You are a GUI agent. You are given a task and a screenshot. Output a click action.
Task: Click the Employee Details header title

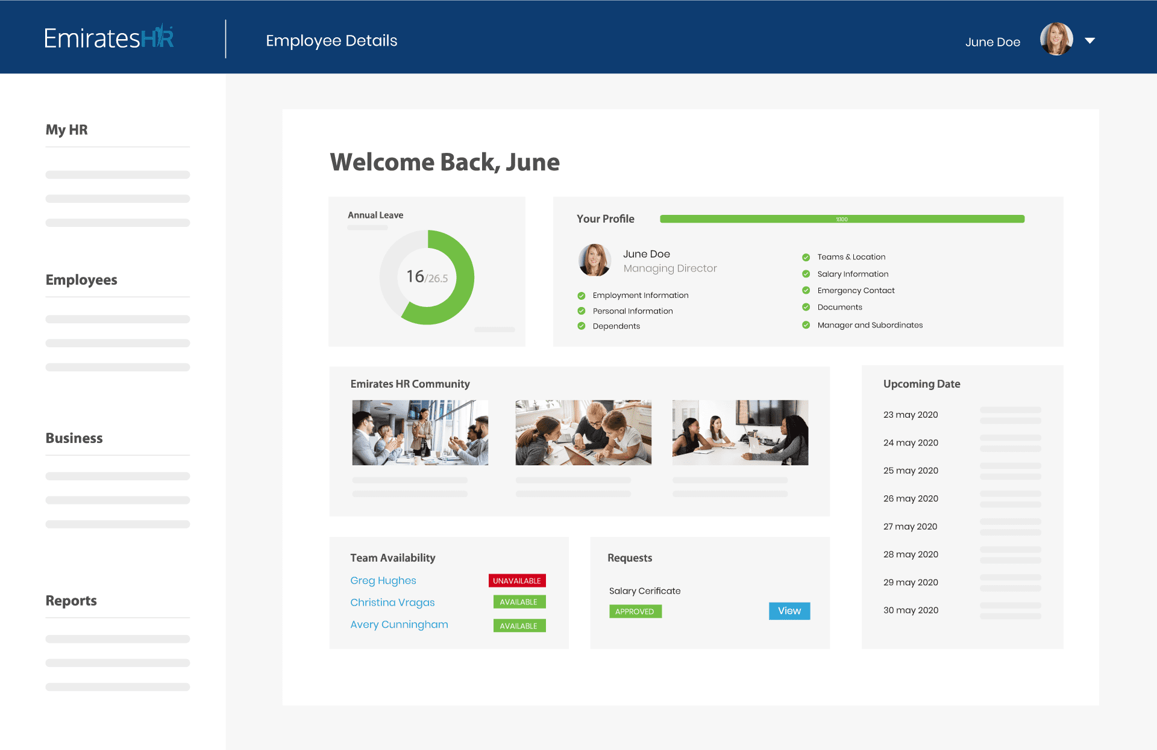(x=331, y=40)
